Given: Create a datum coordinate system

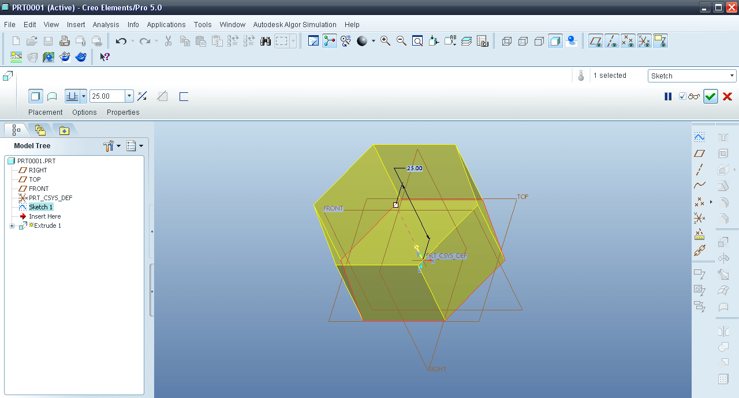Looking at the screenshot, I should pyautogui.click(x=699, y=218).
